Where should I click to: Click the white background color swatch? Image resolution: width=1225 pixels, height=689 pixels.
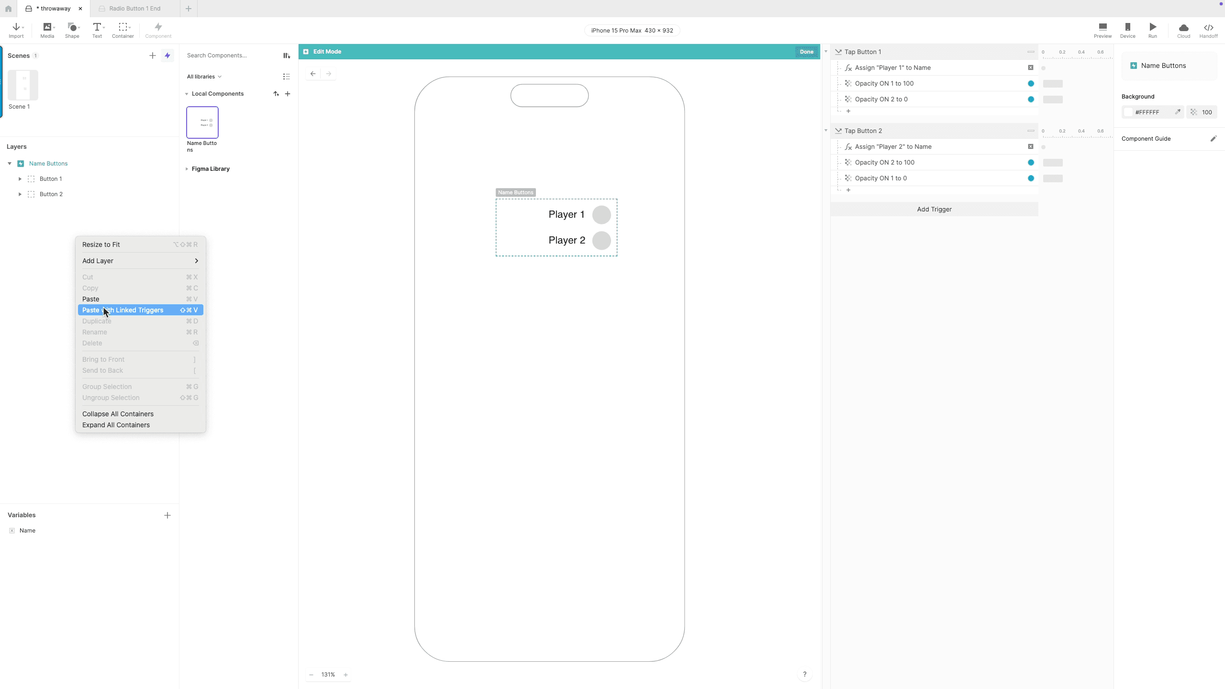click(1129, 111)
